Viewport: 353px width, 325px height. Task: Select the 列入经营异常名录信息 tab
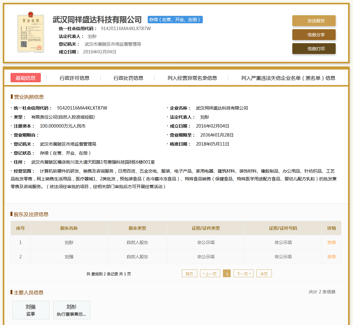tap(191, 78)
